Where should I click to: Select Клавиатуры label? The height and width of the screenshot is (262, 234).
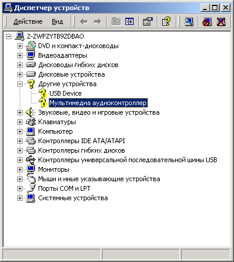(57, 122)
